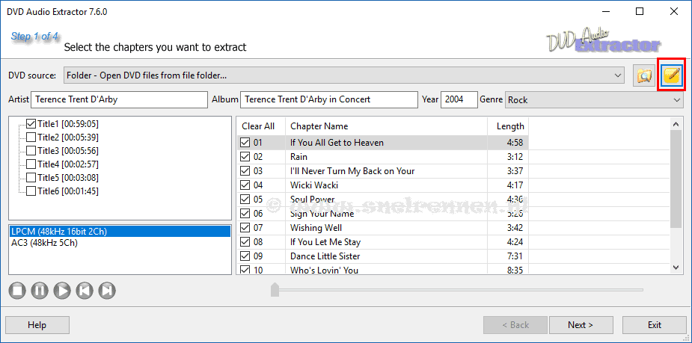The image size is (692, 343).
Task: Click the Help button
Action: 37,325
